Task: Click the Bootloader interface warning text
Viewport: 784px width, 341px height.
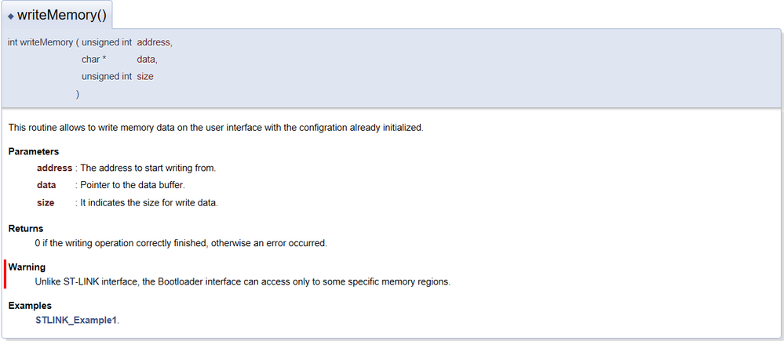Action: pos(242,281)
